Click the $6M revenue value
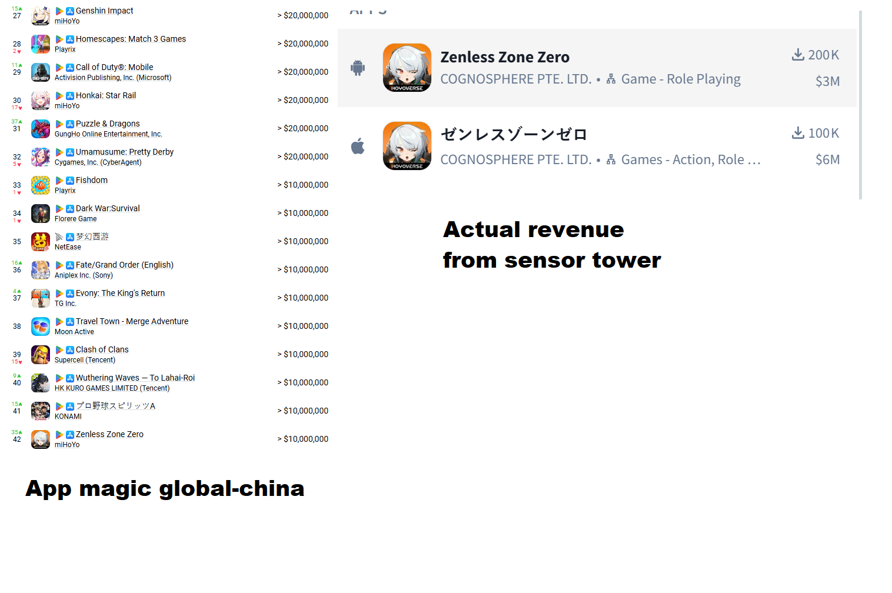 click(x=827, y=159)
